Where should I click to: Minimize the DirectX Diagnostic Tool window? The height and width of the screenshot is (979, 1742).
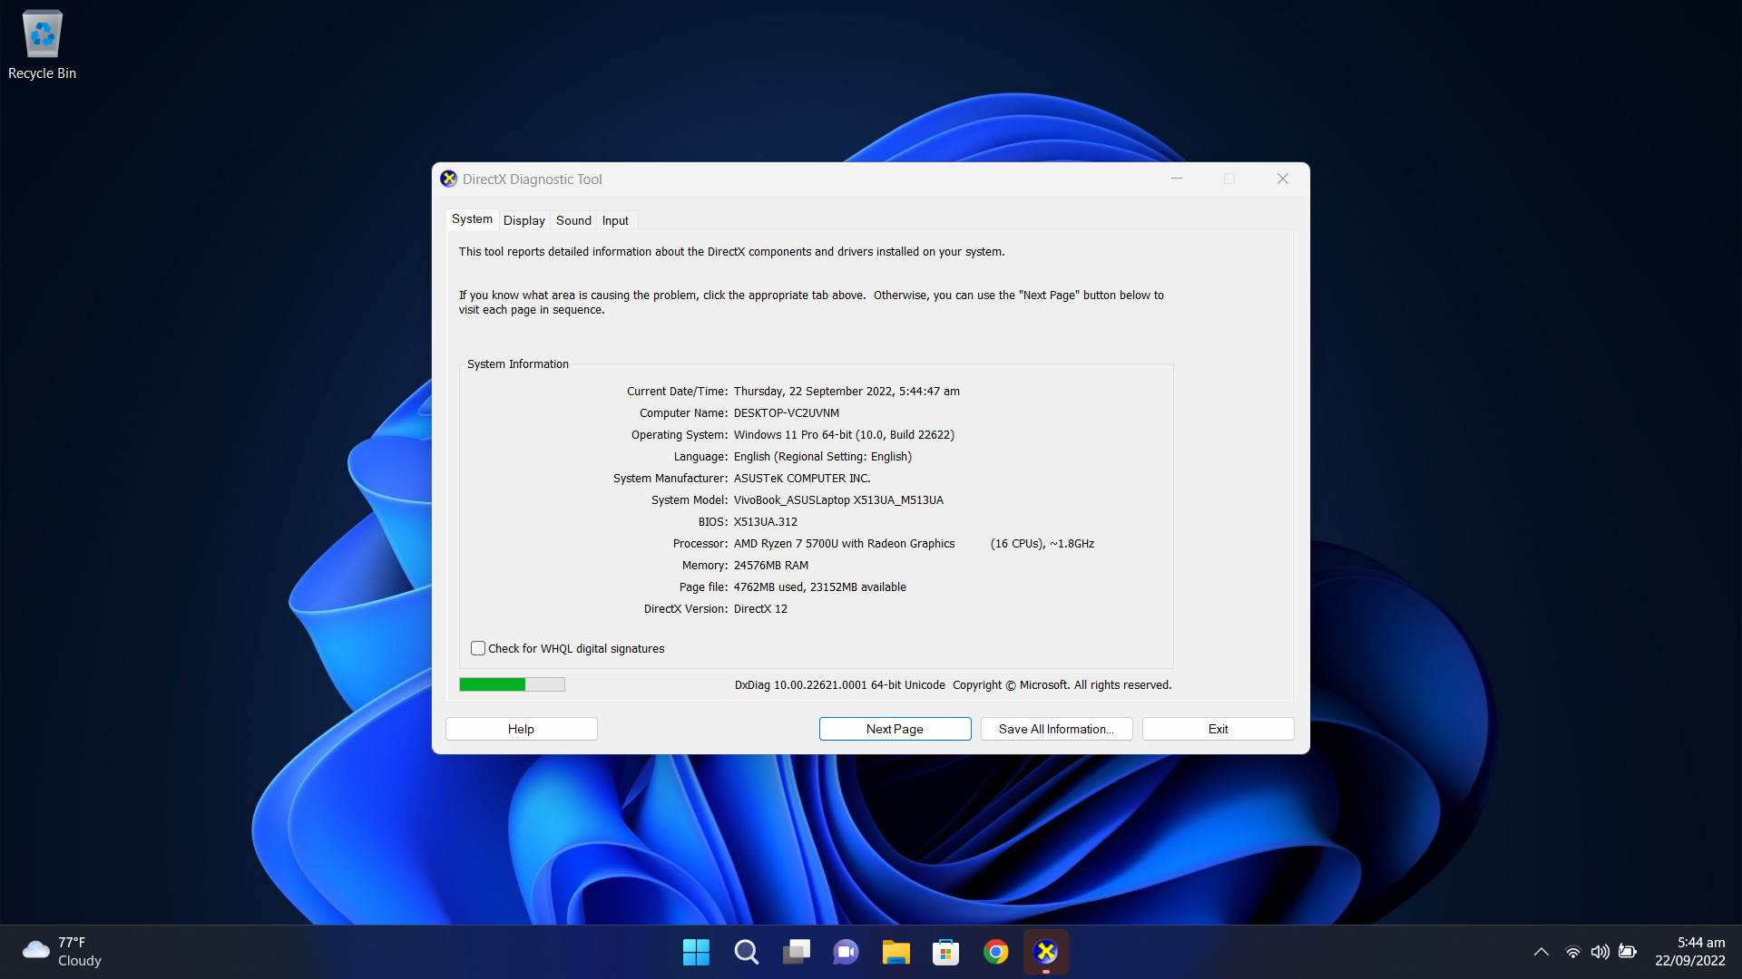[1177, 179]
